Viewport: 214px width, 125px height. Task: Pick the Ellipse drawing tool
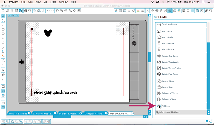[3, 38]
